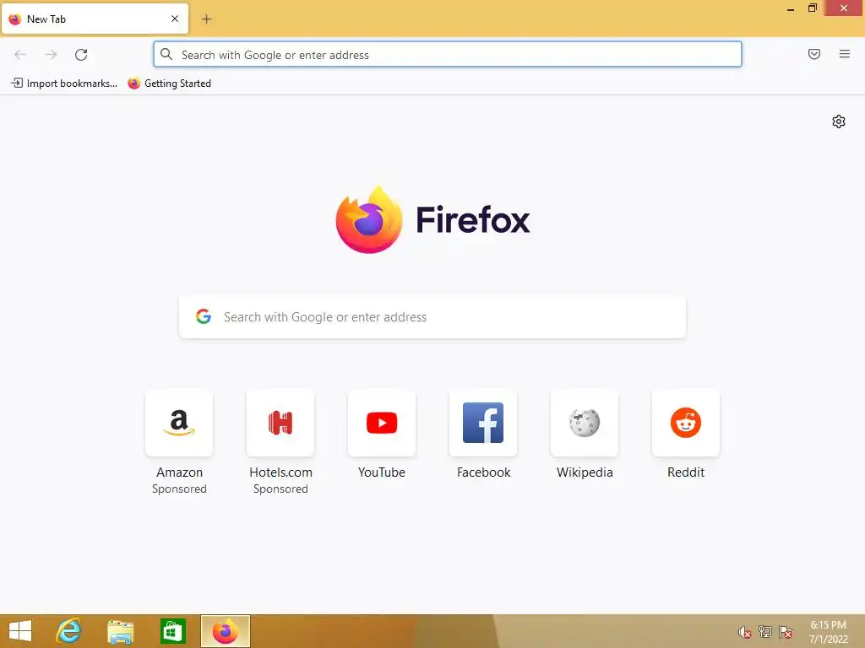Viewport: 865px width, 648px height.
Task: Launch Internet Explorer from taskbar
Action: point(69,631)
